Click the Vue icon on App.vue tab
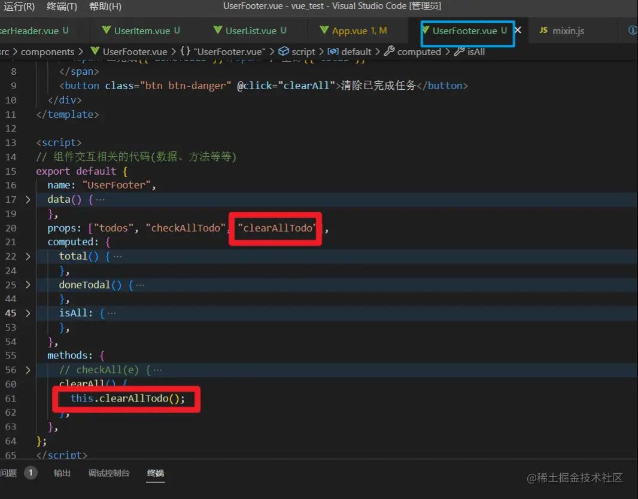The image size is (638, 499). [x=324, y=30]
